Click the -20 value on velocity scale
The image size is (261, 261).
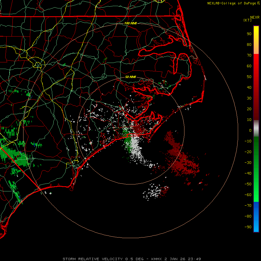(248, 152)
